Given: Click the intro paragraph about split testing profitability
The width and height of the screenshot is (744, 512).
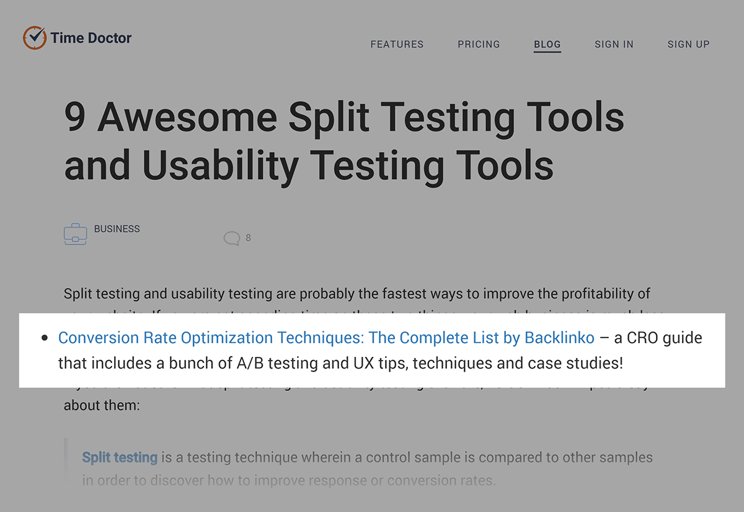Looking at the screenshot, I should 357,294.
